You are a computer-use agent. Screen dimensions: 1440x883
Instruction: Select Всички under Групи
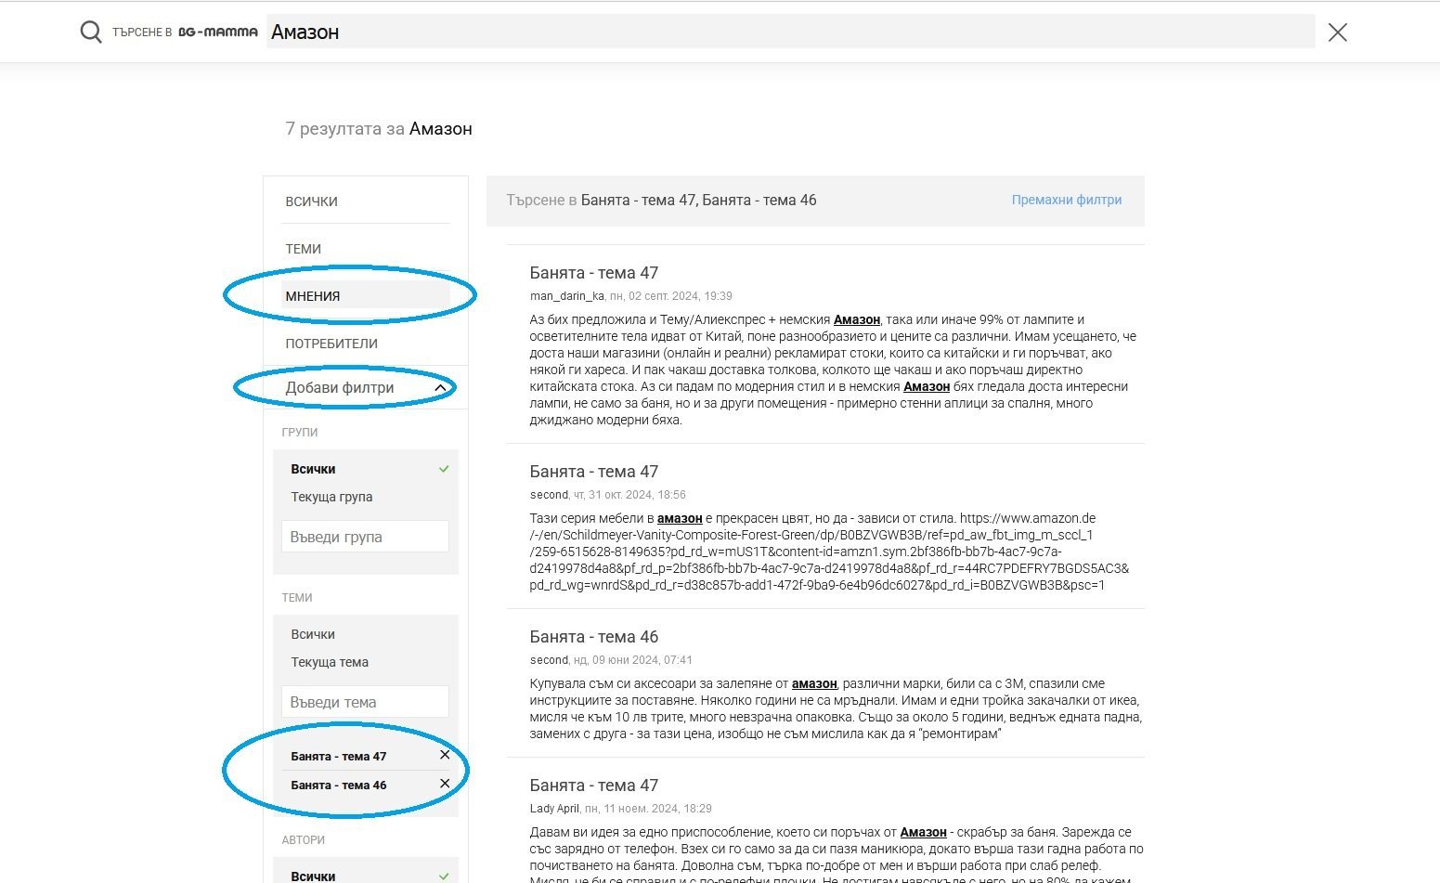click(x=313, y=469)
